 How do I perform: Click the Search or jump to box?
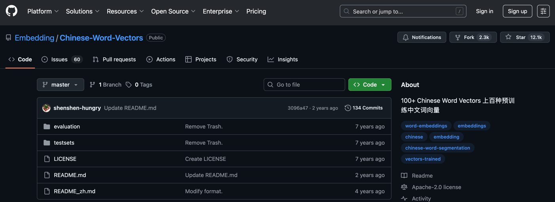click(x=403, y=11)
